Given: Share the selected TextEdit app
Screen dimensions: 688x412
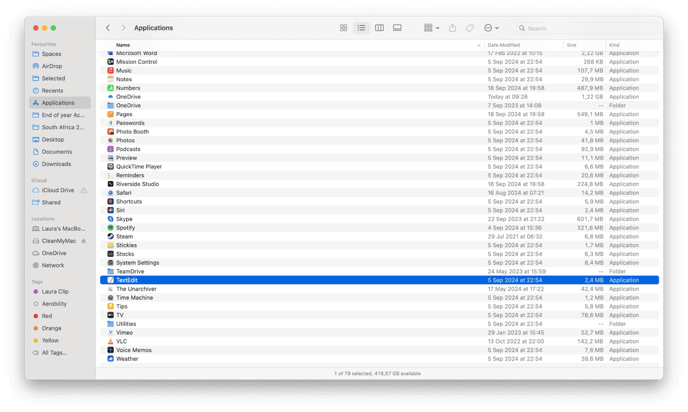Looking at the screenshot, I should pyautogui.click(x=452, y=28).
